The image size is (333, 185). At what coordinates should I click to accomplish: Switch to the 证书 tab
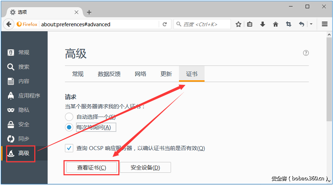pyautogui.click(x=192, y=74)
